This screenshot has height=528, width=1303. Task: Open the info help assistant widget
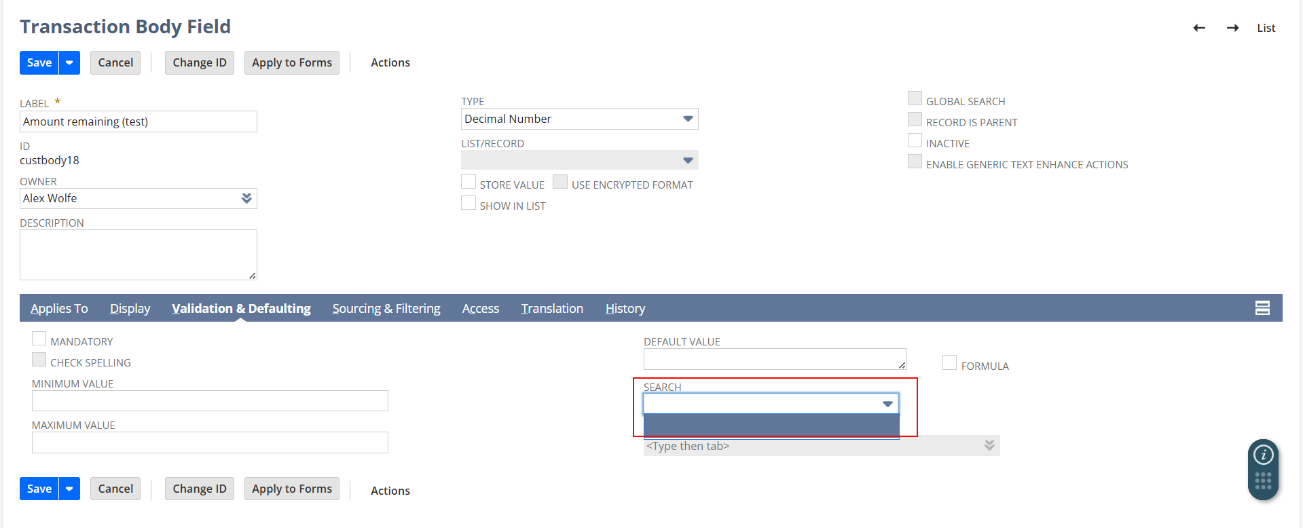(x=1263, y=455)
